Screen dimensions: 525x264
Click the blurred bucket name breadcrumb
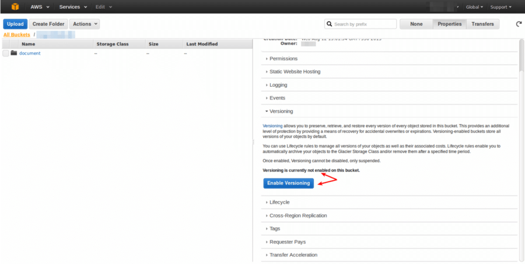coord(56,34)
